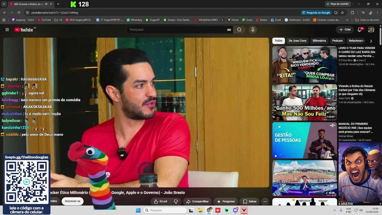This screenshot has height=215, width=382.
Task: Open the Chrome media controls button
Action: [x=363, y=13]
